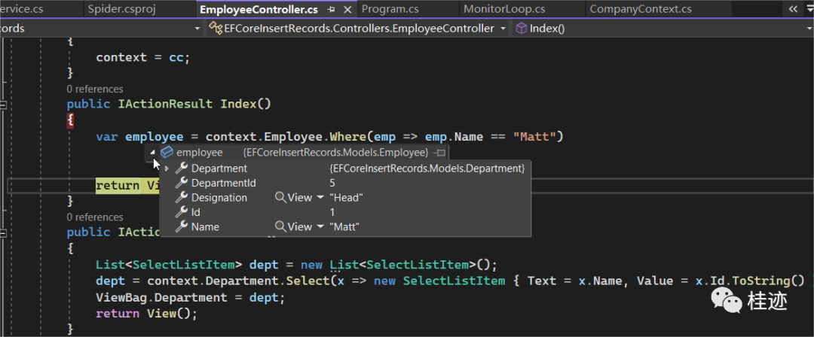Click the 'context = cc;' code line

[x=143, y=57]
